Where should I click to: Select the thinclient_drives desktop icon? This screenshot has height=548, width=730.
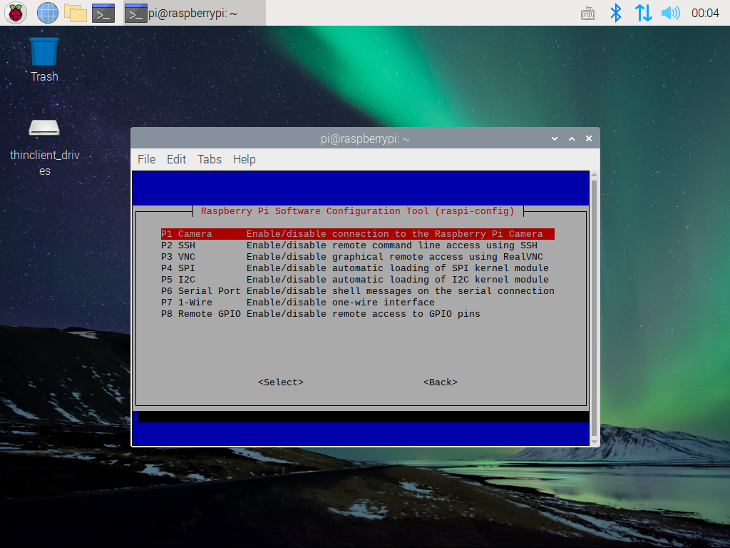click(x=45, y=147)
